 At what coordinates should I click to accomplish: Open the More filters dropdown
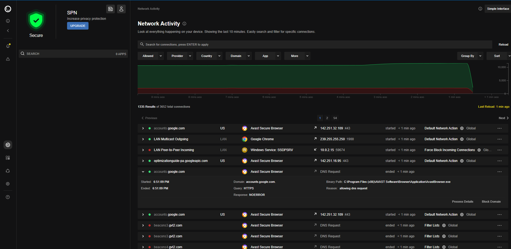(297, 56)
